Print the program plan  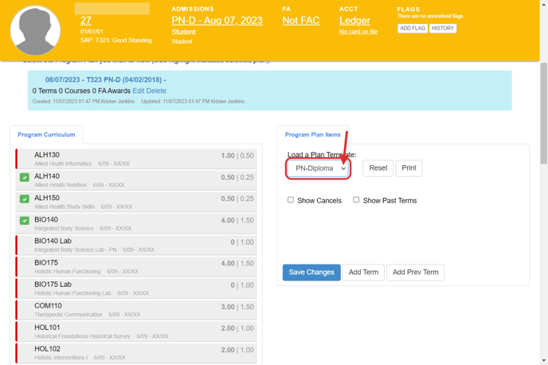pos(409,168)
